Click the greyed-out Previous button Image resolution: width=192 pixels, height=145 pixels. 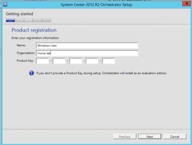(125, 137)
